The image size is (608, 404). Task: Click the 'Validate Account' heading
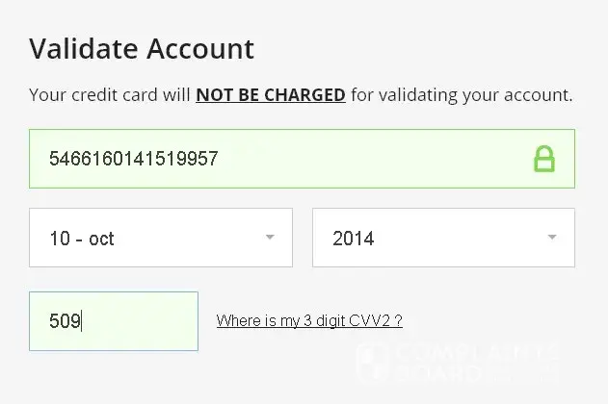(142, 48)
